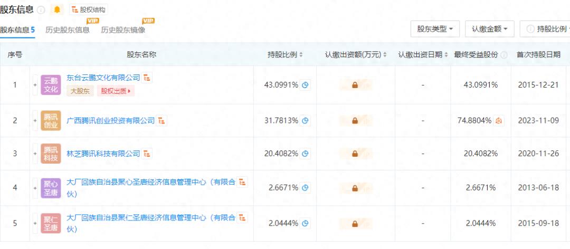Viewport: 570px width, 249px height.
Task: Expand row 4 shareholder 聚心圣唐
Action: click(x=35, y=187)
